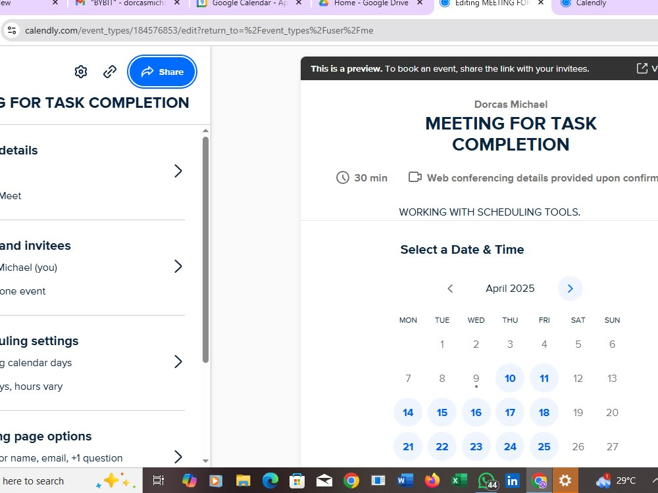Open the media player taskbar icon
Viewport: 658px width, 493px height.
tap(216, 481)
